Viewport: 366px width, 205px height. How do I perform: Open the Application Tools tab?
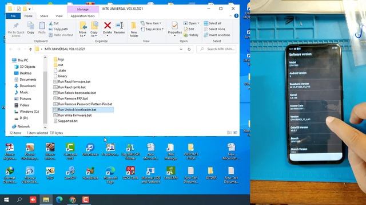click(82, 16)
